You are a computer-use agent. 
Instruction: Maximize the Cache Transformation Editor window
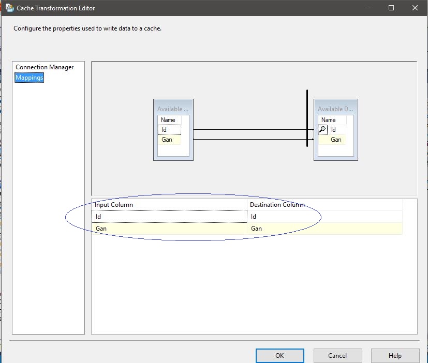point(391,8)
